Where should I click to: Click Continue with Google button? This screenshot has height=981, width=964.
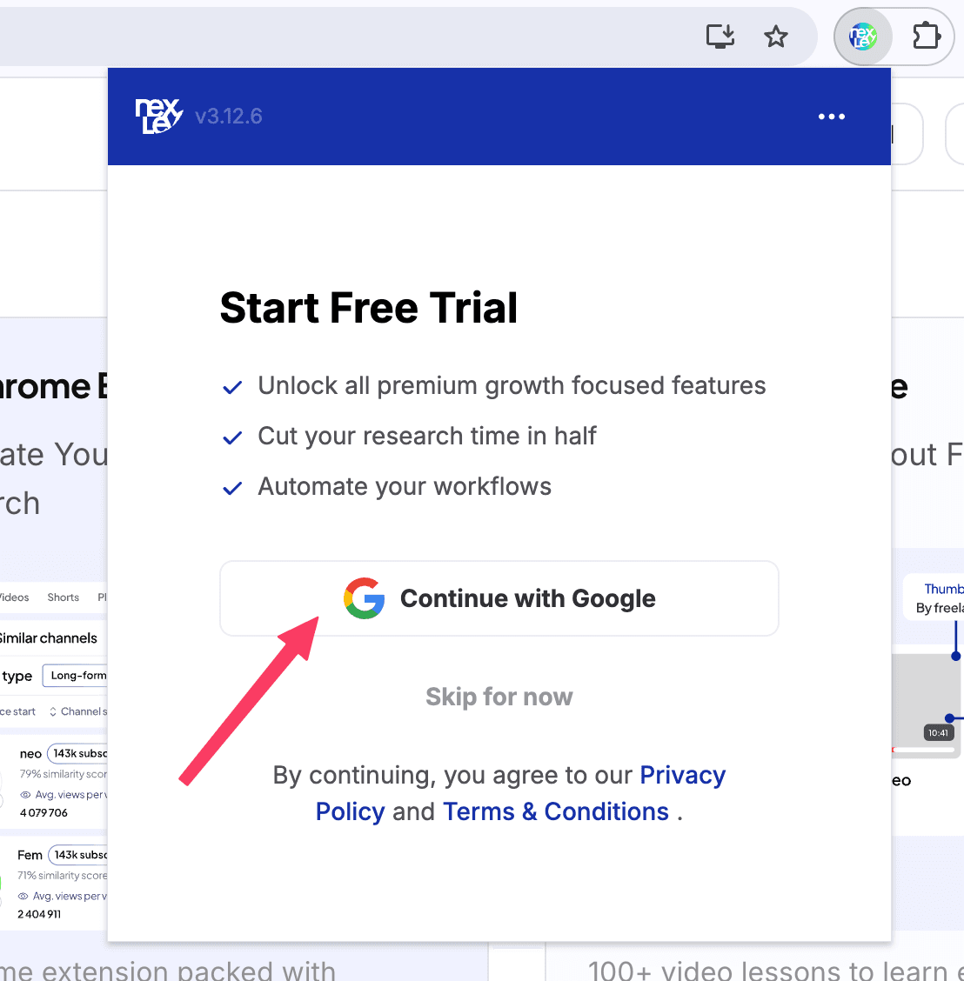pyautogui.click(x=499, y=598)
